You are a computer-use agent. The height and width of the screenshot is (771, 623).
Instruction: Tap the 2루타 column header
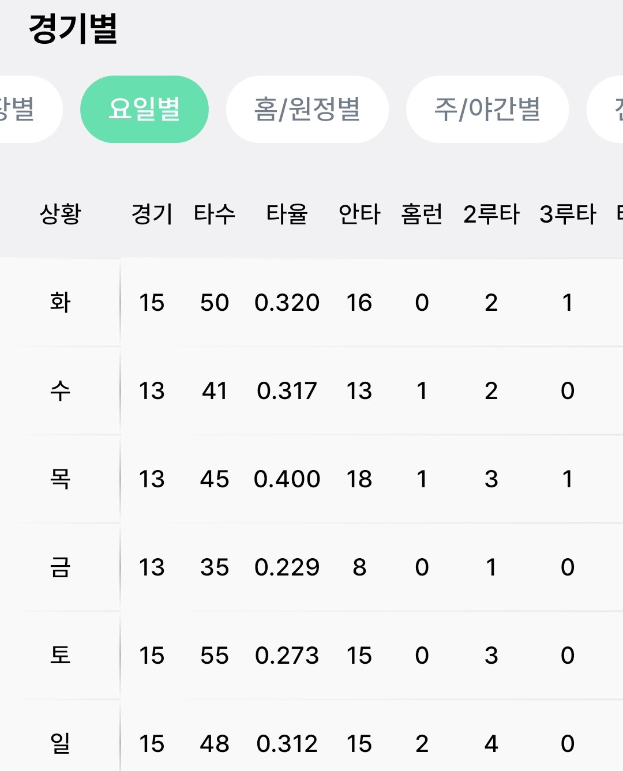491,214
